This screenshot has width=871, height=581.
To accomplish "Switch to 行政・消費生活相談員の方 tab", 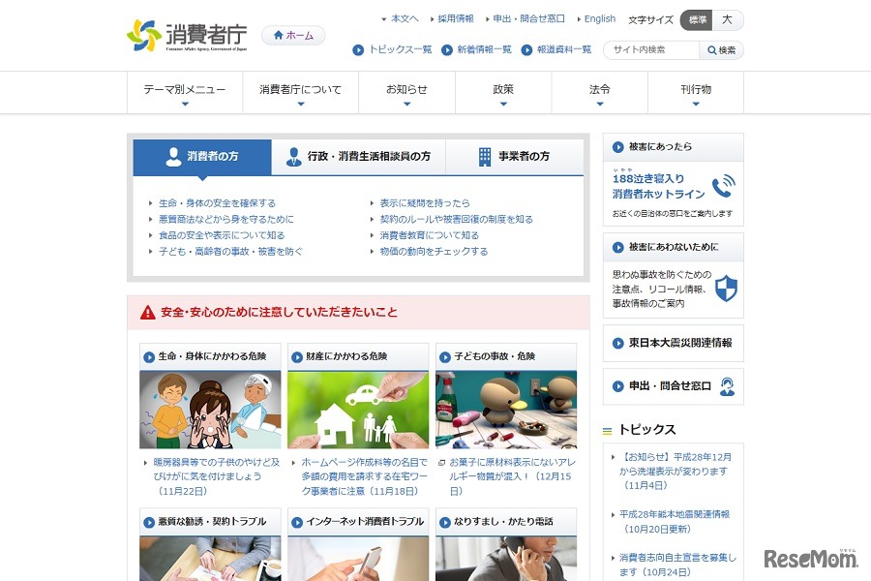I will (368, 155).
